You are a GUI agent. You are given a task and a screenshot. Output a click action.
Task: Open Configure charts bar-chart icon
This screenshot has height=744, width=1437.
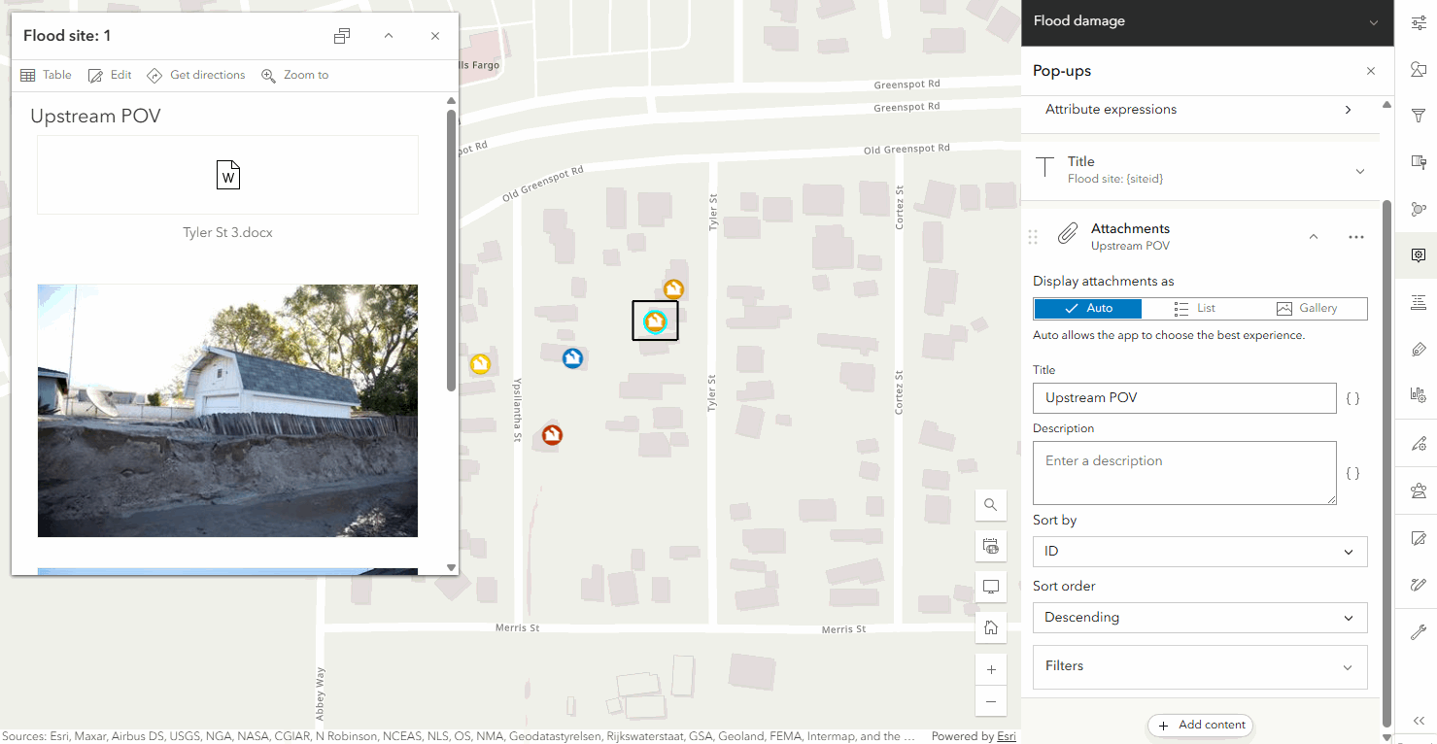click(1418, 395)
